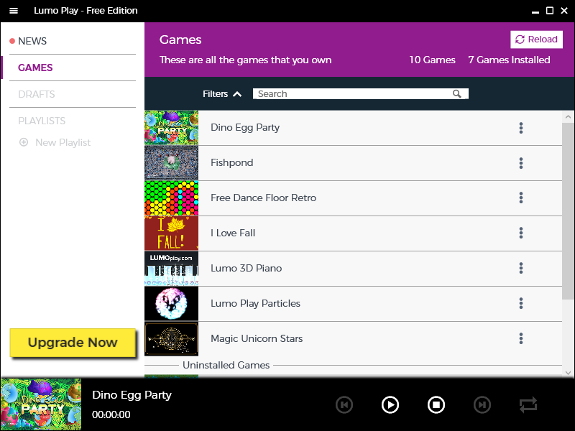575x431 pixels.
Task: Click into the Search field
Action: click(361, 94)
